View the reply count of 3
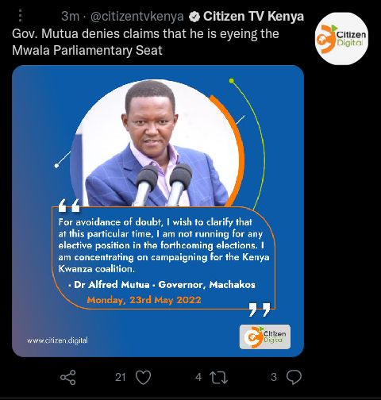 (274, 377)
